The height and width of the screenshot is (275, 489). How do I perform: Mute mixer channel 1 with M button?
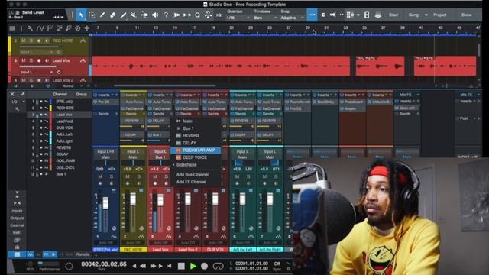coord(100,176)
